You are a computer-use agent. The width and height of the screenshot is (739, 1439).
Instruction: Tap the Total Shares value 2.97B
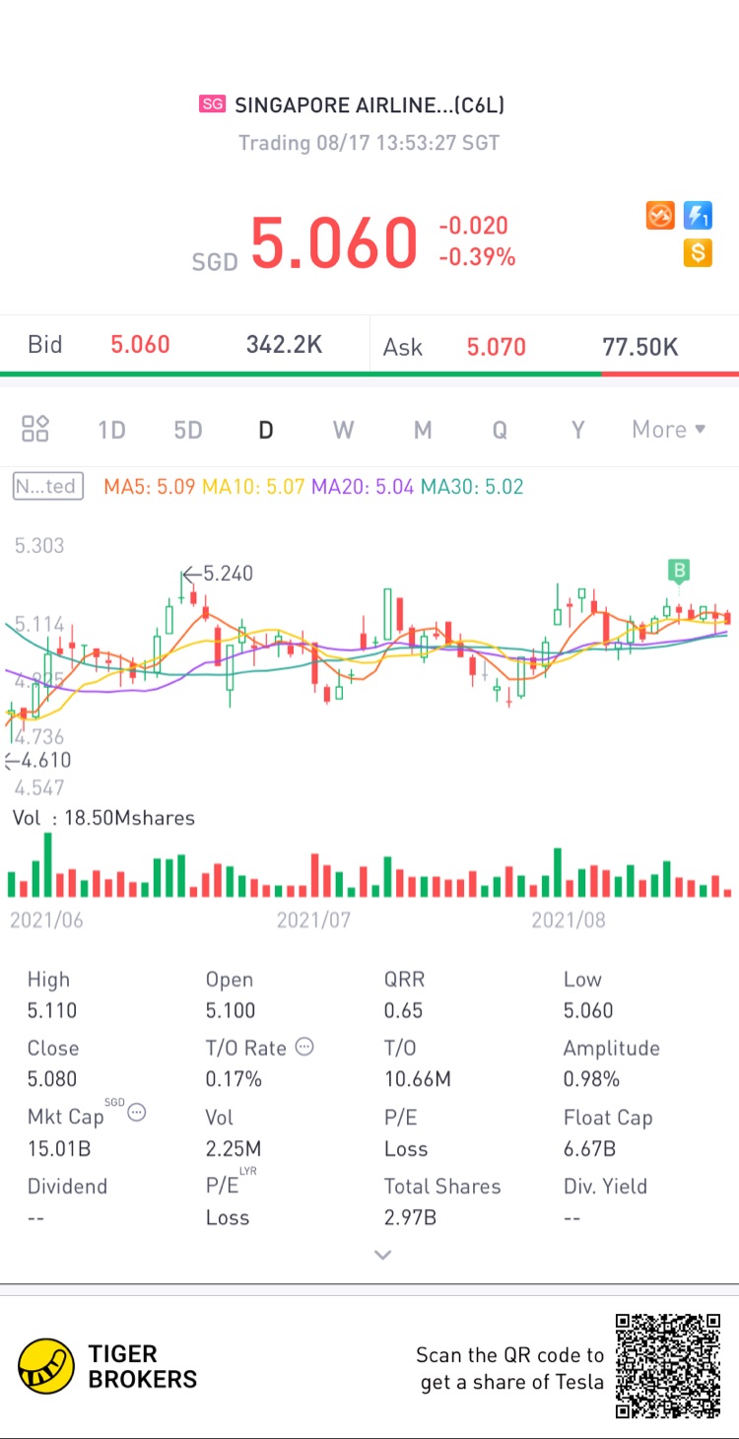410,1217
